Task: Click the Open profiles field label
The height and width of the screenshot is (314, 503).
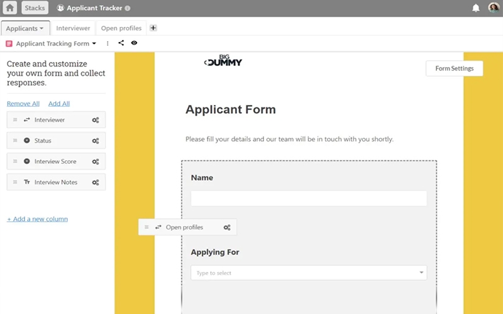Action: [x=184, y=227]
